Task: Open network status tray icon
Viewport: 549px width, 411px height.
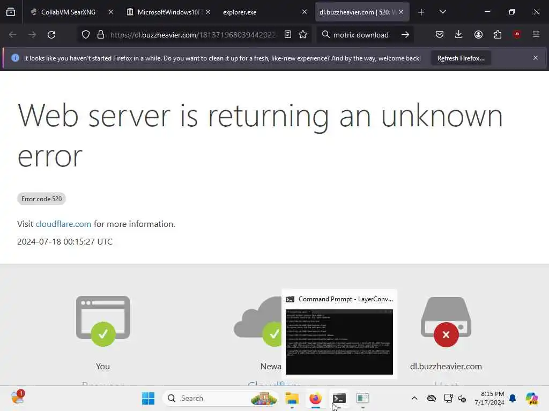Action: pos(448,398)
